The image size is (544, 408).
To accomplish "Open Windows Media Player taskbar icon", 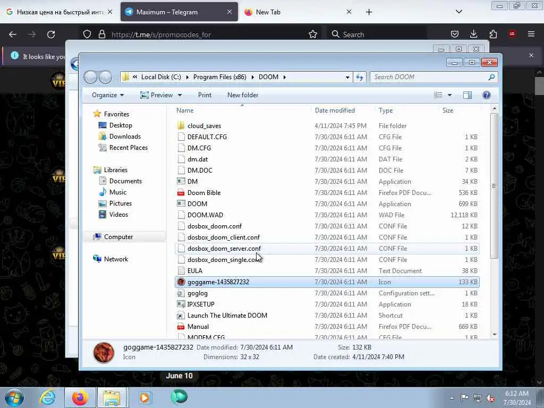I will (144, 397).
